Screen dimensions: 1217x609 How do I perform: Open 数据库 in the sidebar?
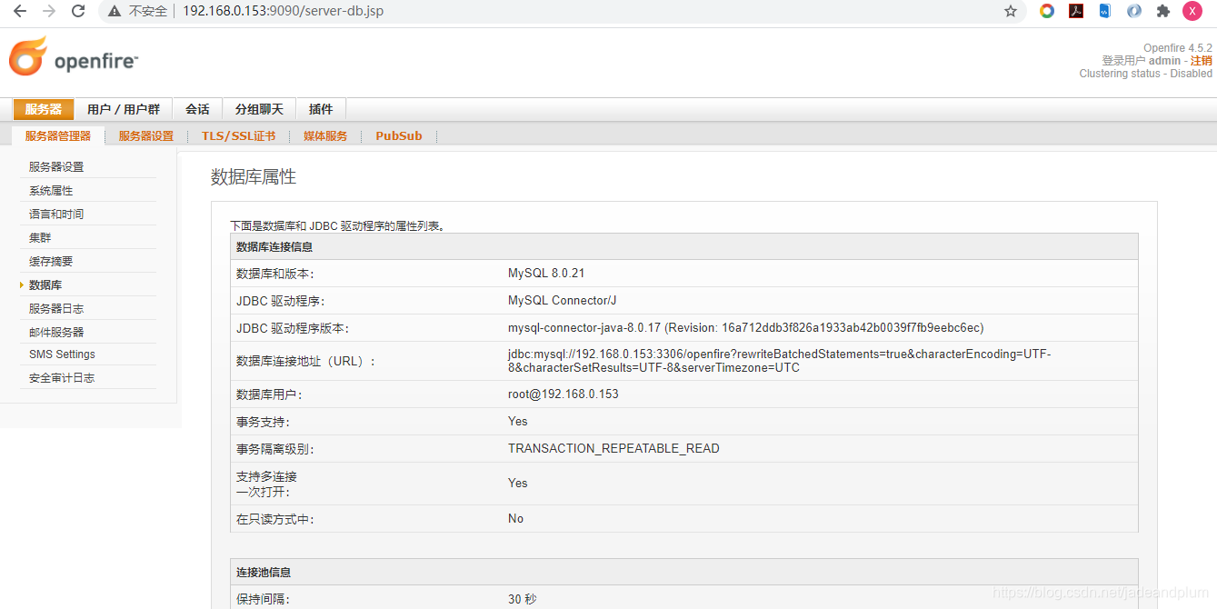(45, 285)
